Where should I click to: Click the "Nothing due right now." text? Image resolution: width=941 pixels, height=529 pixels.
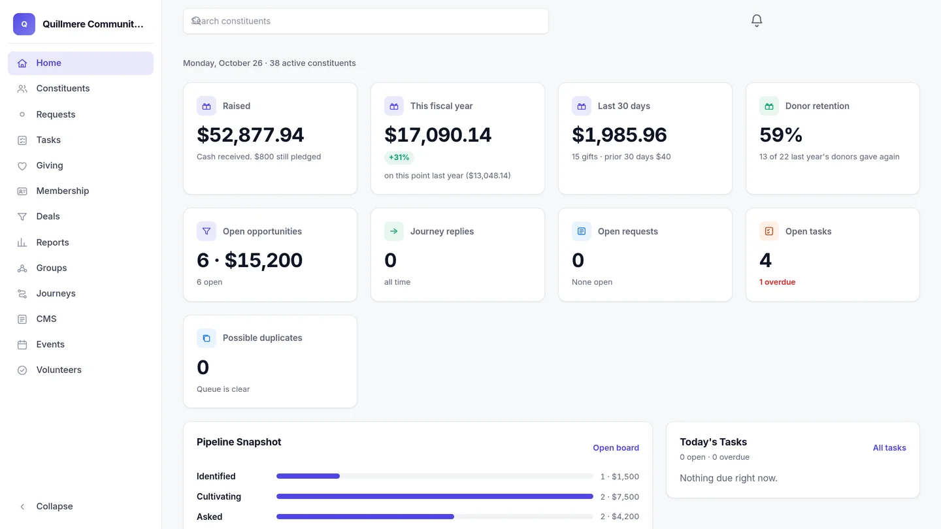(729, 478)
